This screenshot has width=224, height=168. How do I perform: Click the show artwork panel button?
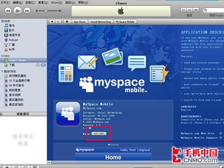tap(35, 167)
